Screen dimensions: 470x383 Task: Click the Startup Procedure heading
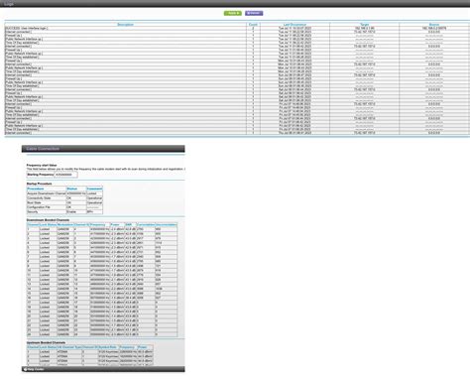pyautogui.click(x=39, y=184)
